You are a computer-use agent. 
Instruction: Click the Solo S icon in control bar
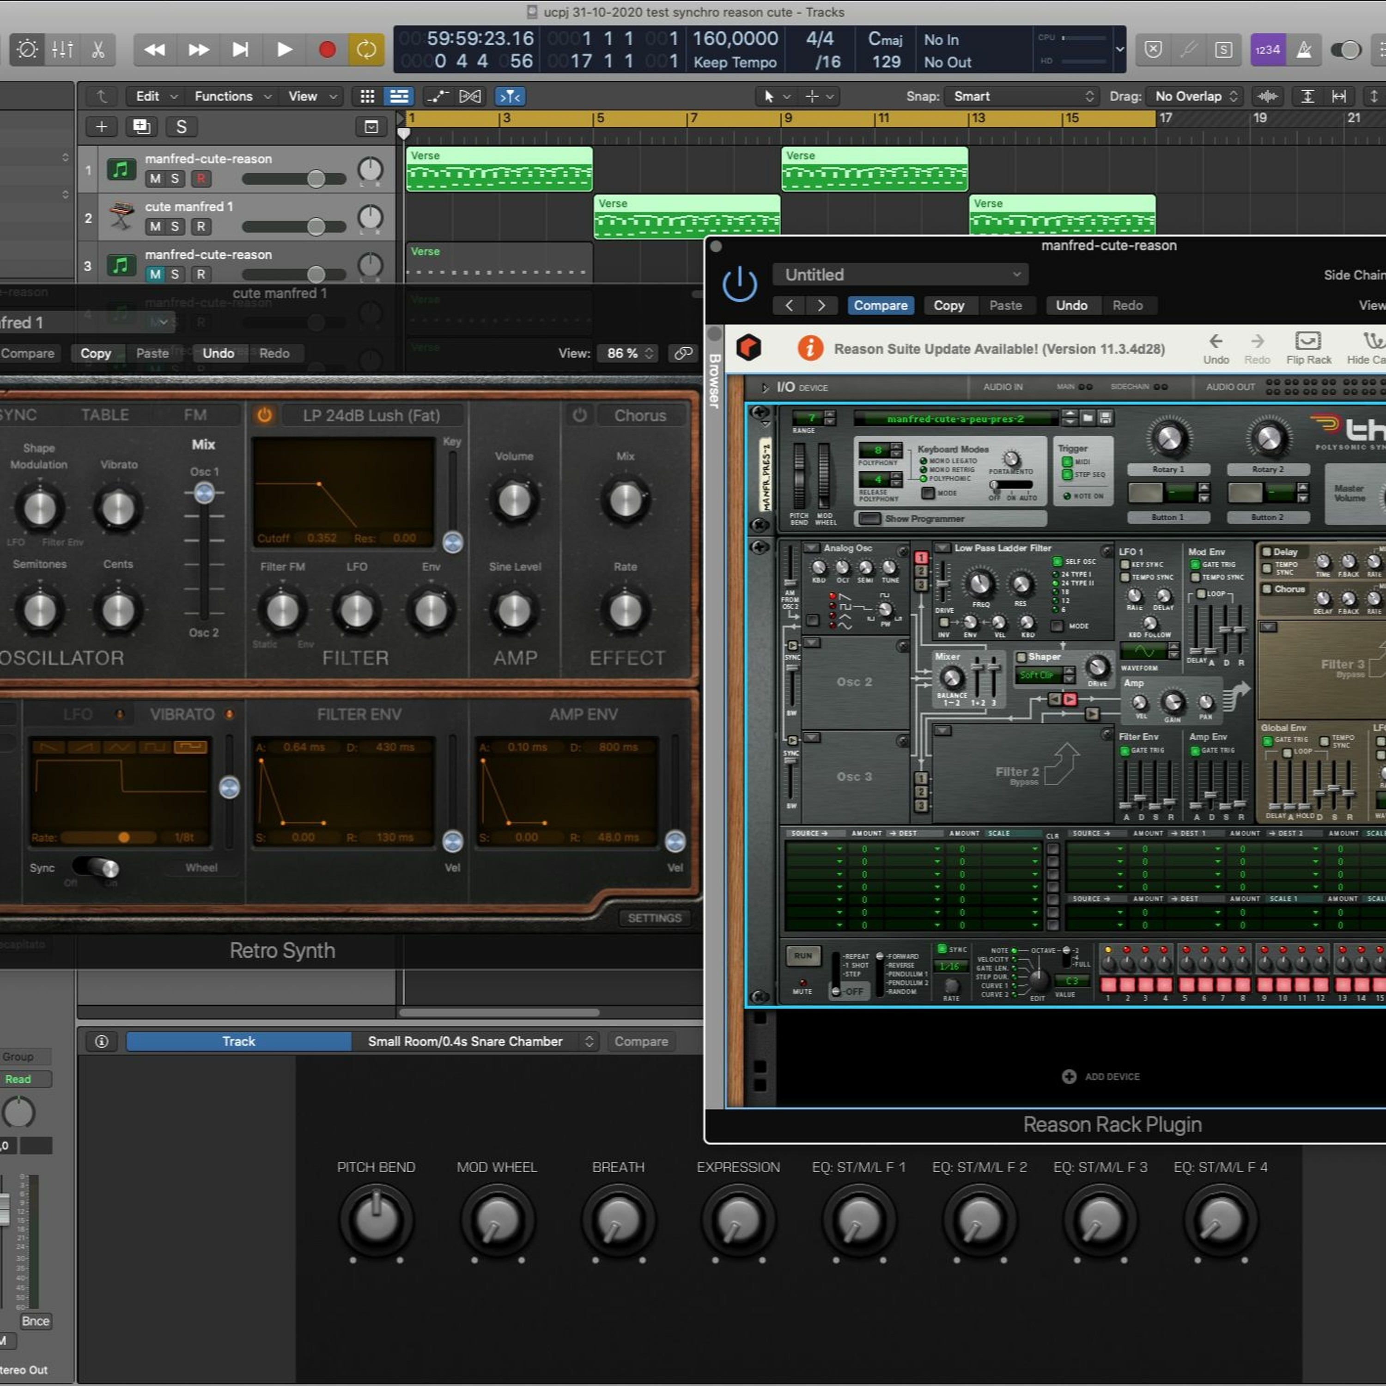point(1224,49)
